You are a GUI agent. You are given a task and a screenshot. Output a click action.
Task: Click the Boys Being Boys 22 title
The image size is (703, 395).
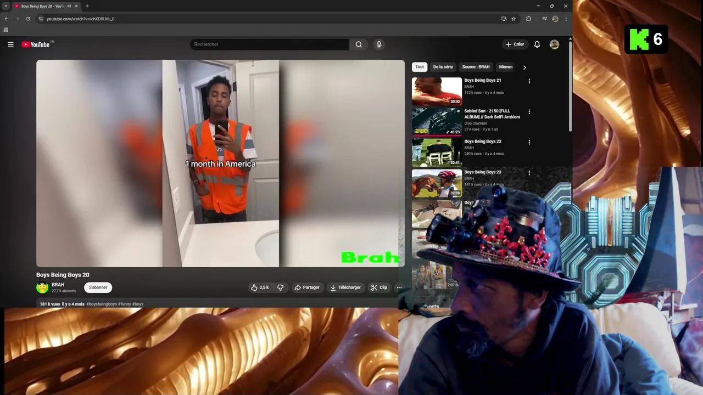[482, 142]
